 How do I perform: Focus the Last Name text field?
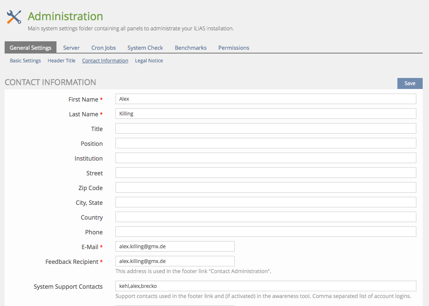[x=265, y=114]
